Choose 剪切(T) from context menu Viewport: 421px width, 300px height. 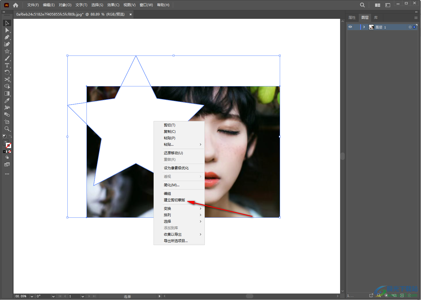169,125
